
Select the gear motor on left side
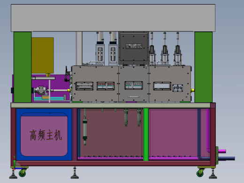[x=40, y=90]
